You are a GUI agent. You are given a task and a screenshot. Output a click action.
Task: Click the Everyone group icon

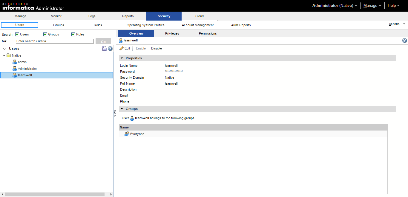point(127,134)
